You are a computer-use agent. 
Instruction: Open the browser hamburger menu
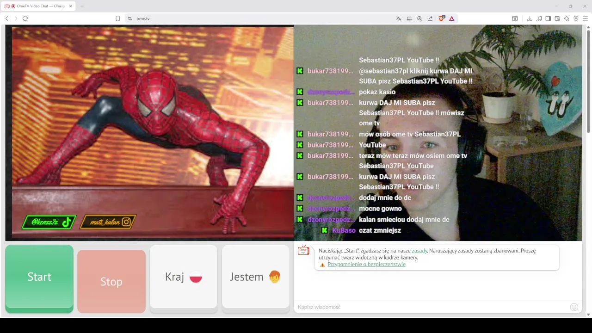585,18
